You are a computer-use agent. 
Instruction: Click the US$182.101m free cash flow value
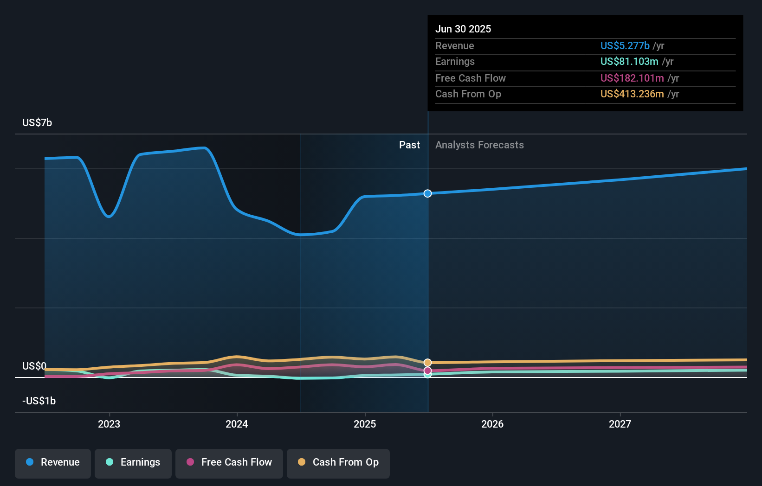(x=632, y=78)
